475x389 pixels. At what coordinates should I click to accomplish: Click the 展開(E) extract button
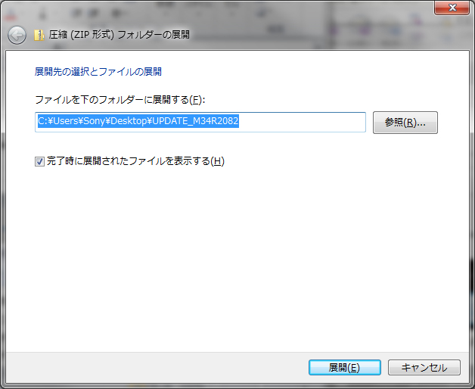pos(344,367)
